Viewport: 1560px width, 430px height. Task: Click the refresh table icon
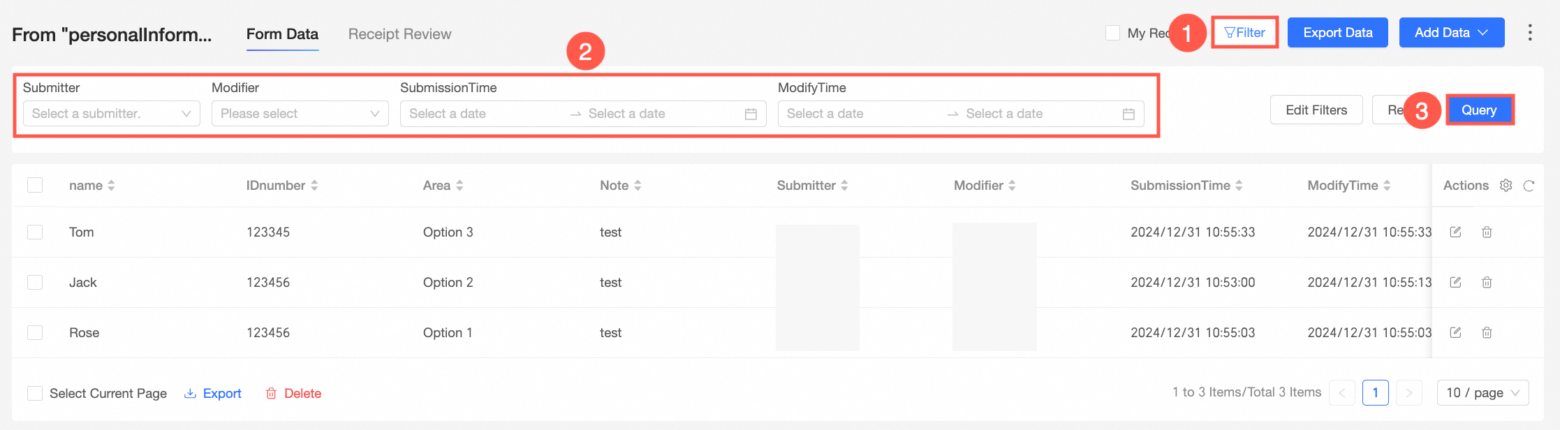(1529, 186)
